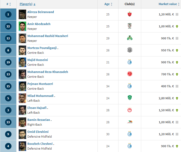Click Mohammad Reza Khanzadeh's red club badge
The image size is (181, 152).
point(130,74)
